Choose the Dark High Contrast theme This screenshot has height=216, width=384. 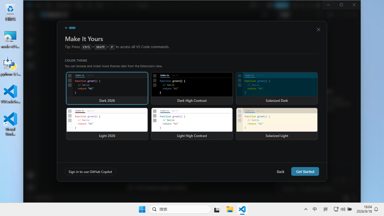point(192,88)
